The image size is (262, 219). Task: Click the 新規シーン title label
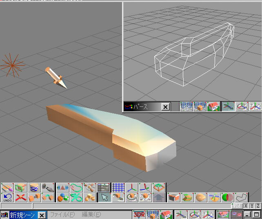22,215
